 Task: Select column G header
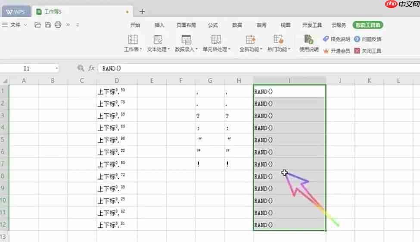pyautogui.click(x=210, y=81)
